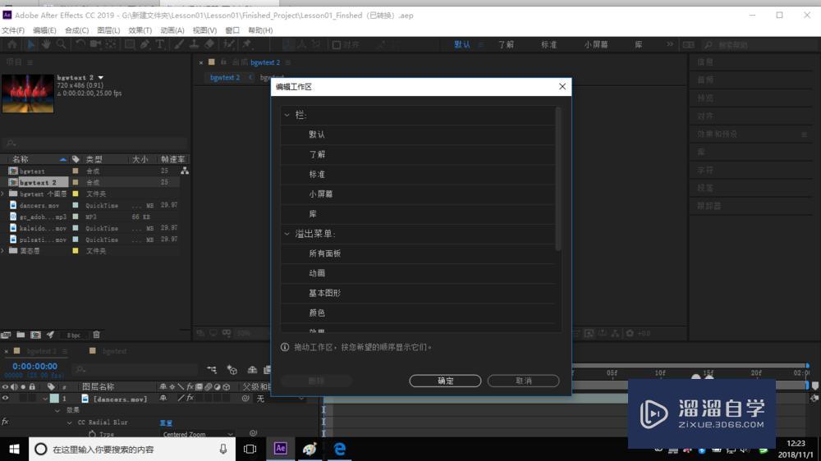Close the 编辑工作区 dialog
821x461 pixels.
pos(562,86)
